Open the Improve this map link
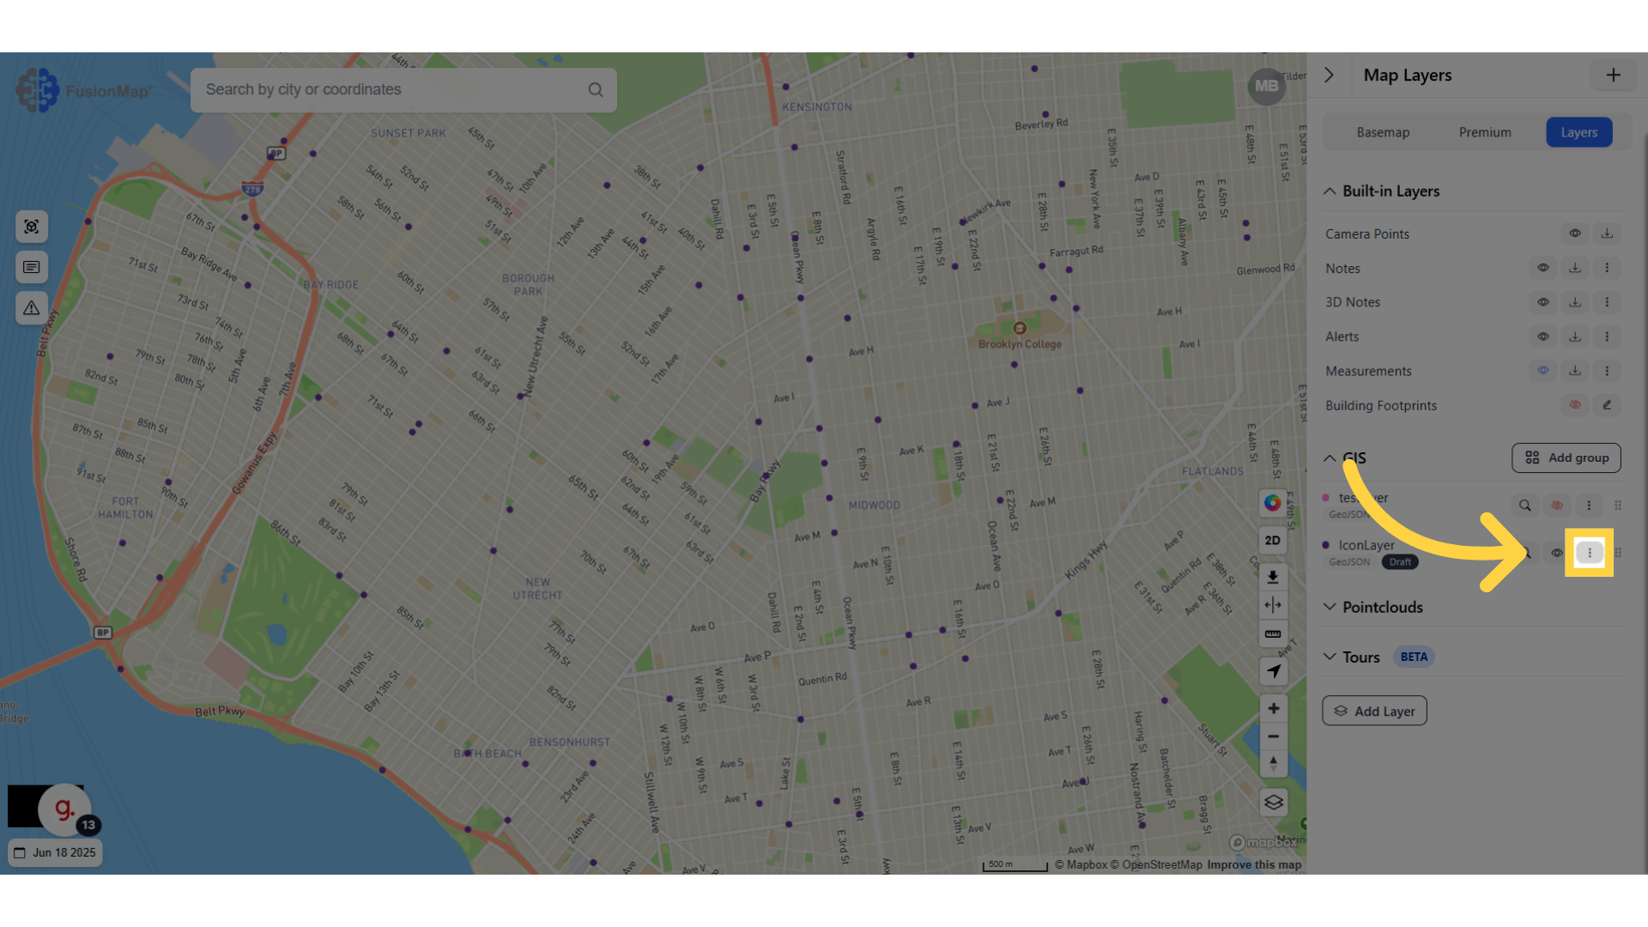1648x927 pixels. tap(1254, 864)
